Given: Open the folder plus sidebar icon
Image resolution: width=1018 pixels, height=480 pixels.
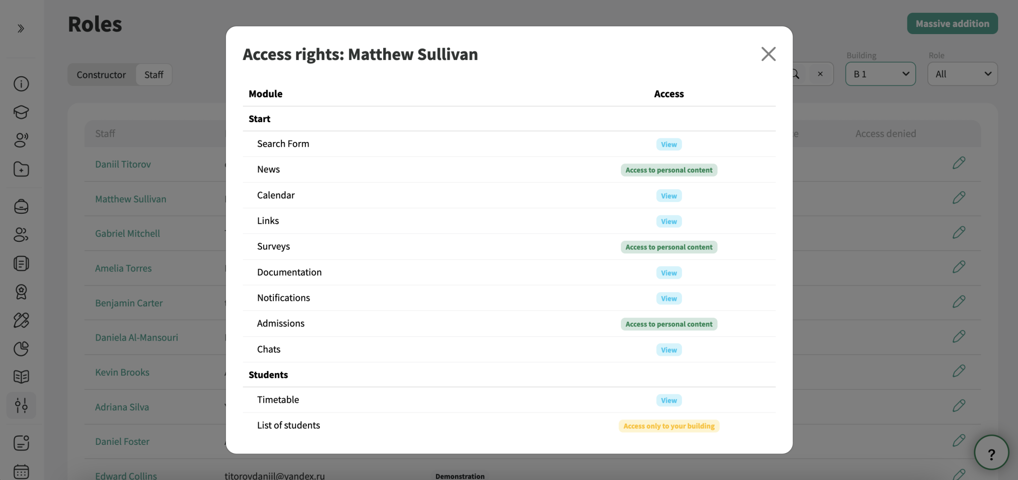Looking at the screenshot, I should tap(21, 169).
